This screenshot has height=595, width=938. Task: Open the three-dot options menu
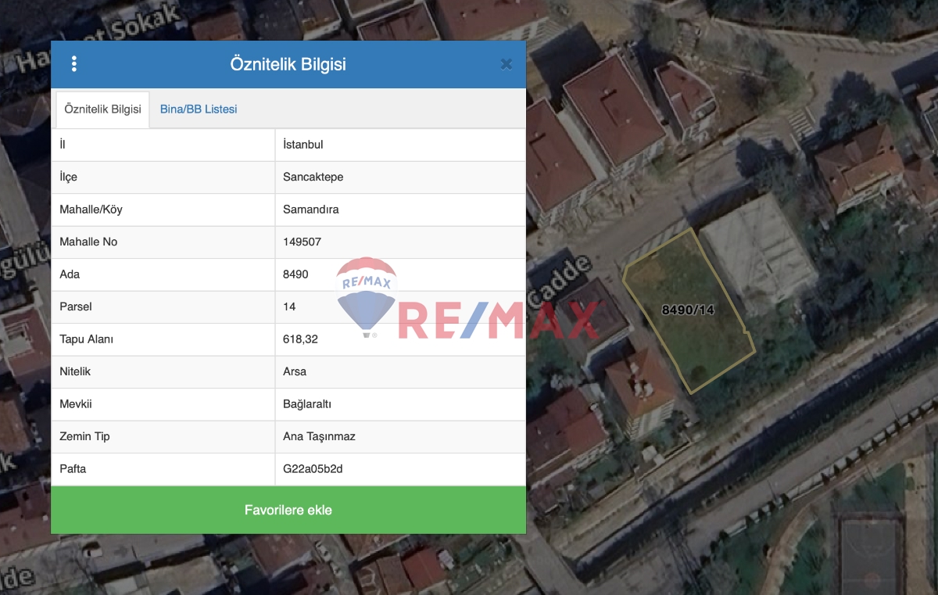pos(74,63)
